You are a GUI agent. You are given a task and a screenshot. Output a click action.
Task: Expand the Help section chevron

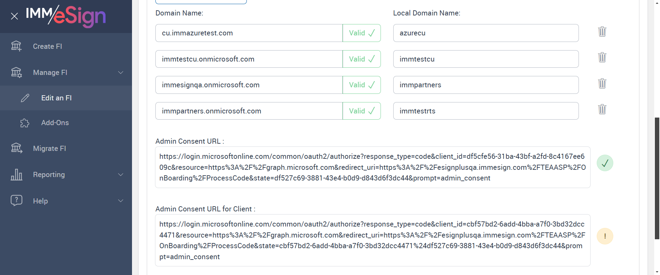click(x=121, y=201)
